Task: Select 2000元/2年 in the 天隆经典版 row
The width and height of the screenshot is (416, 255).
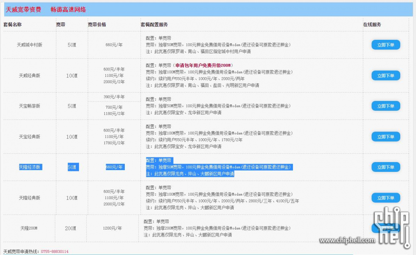Action: tap(114, 204)
